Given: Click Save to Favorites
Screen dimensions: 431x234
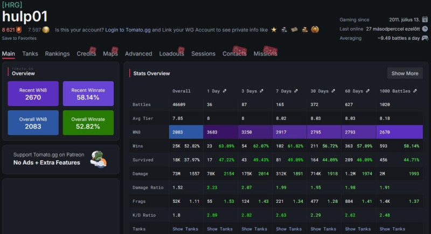Looking at the screenshot, I should (19, 38).
